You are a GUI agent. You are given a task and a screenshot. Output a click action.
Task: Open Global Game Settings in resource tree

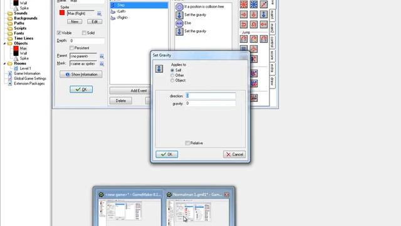(30, 78)
